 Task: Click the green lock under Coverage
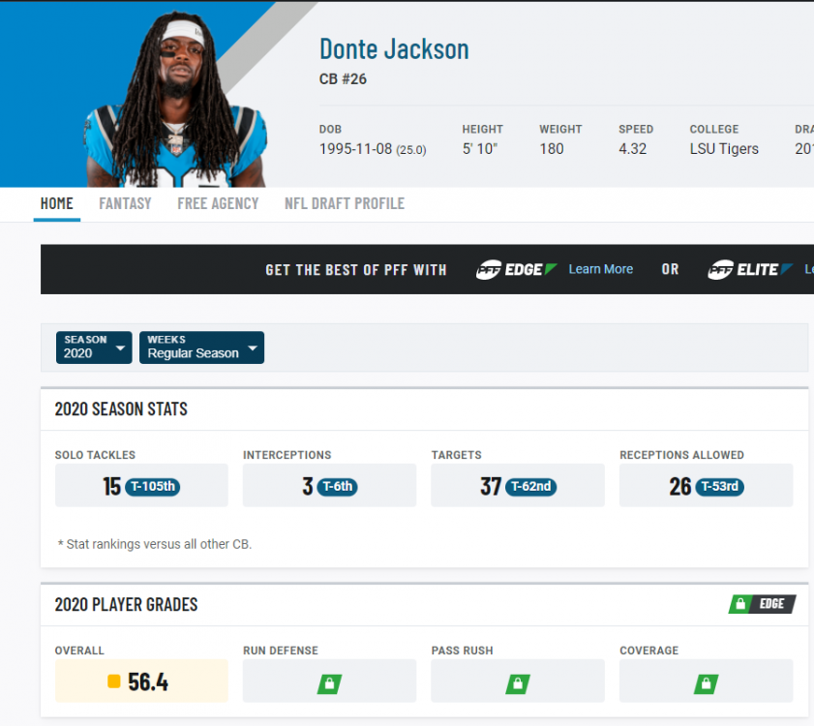[x=706, y=684]
